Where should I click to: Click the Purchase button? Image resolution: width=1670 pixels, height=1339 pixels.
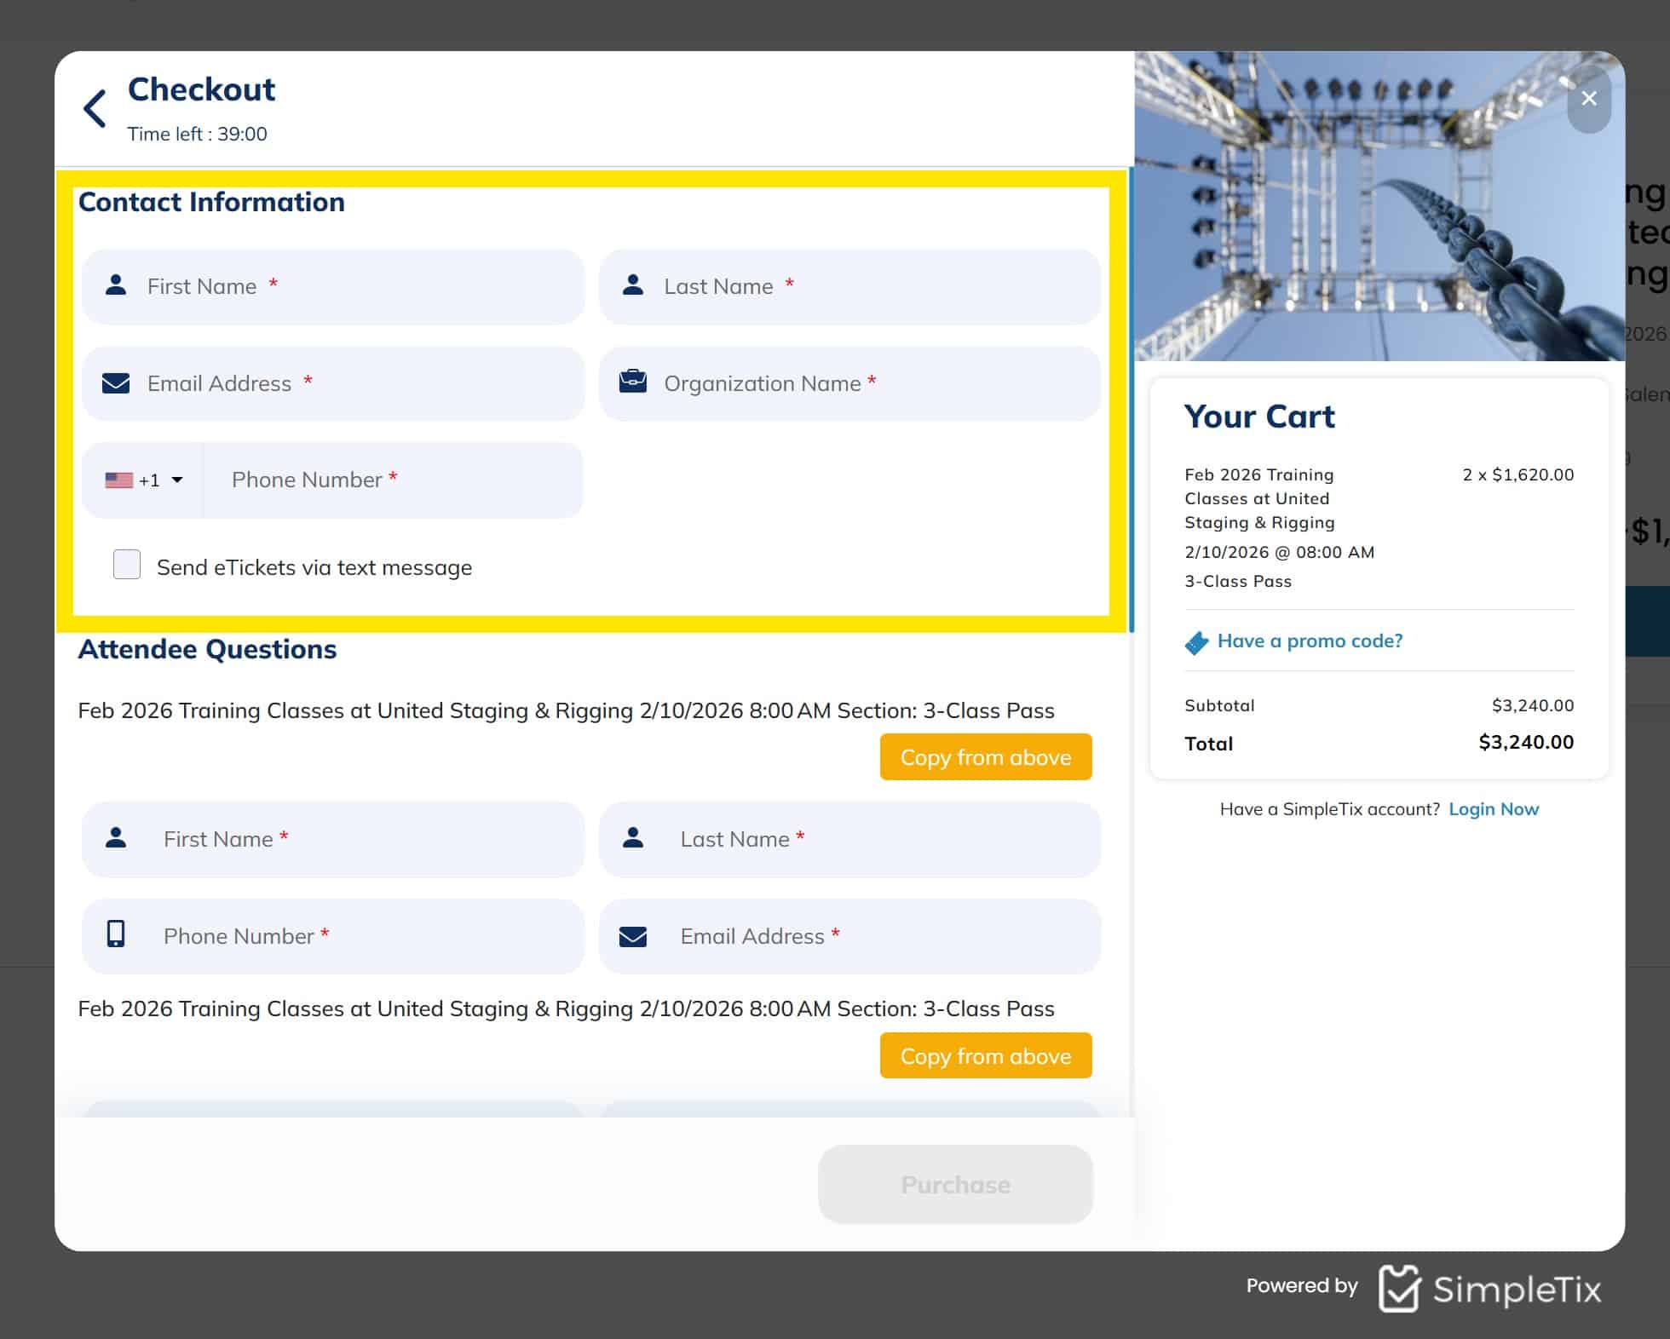point(955,1184)
